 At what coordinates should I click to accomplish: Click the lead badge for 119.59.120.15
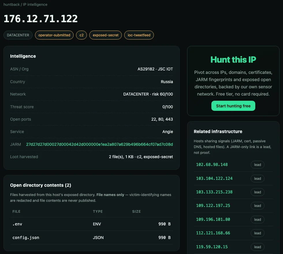point(257,247)
